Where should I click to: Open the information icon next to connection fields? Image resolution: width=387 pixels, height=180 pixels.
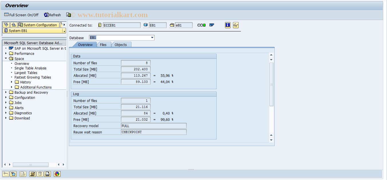tap(228, 25)
